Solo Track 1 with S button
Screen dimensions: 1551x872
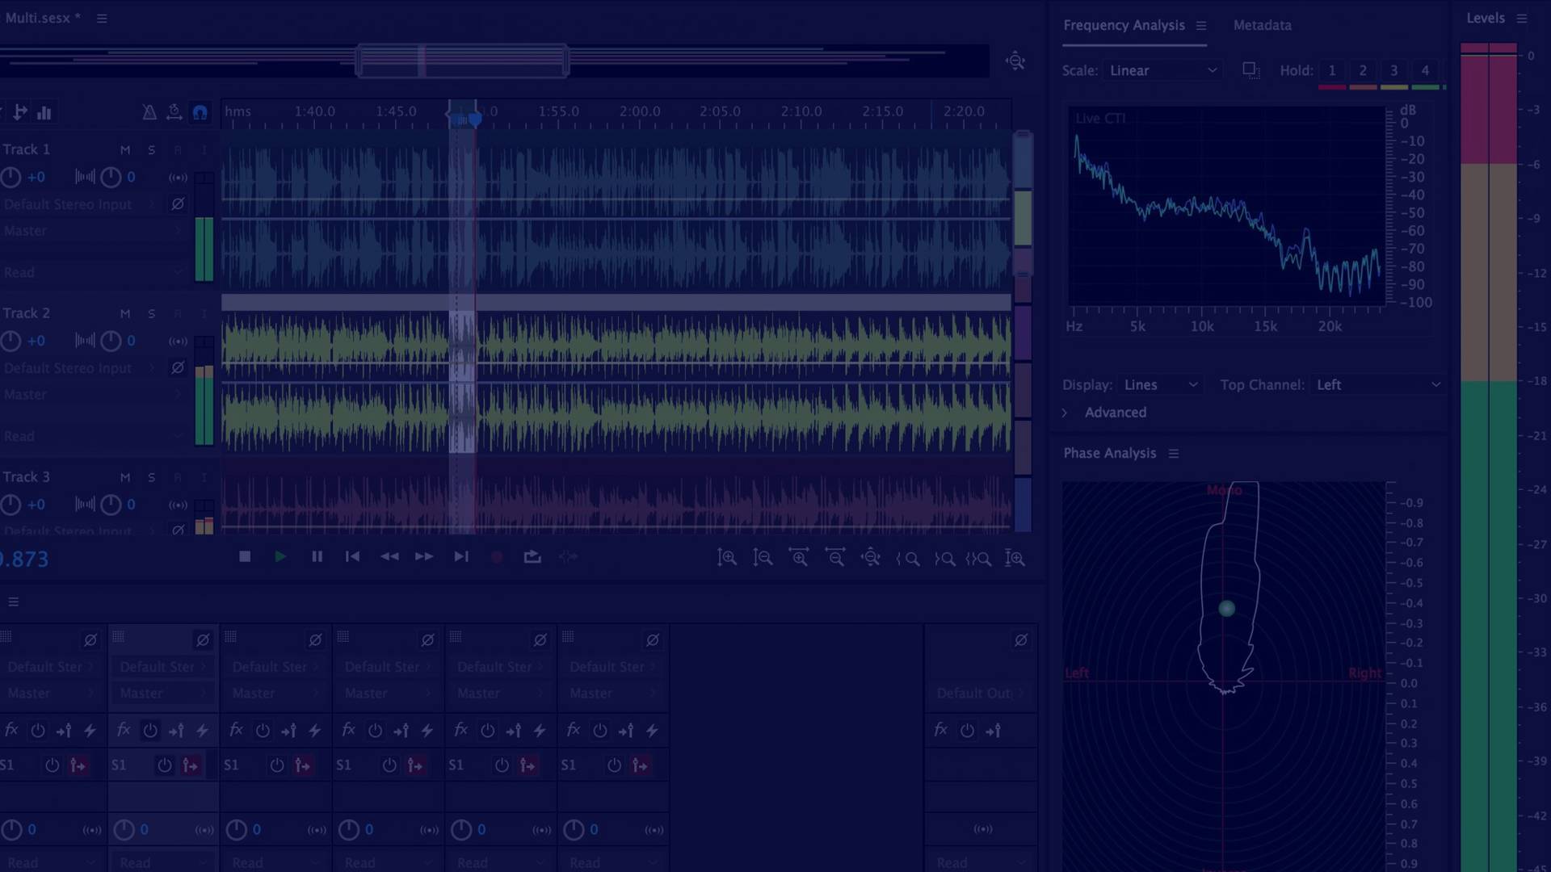tap(151, 150)
